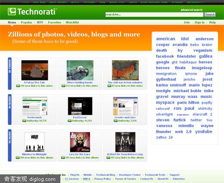
Task: Focus the 'search for...' input field
Action: tap(154, 15)
